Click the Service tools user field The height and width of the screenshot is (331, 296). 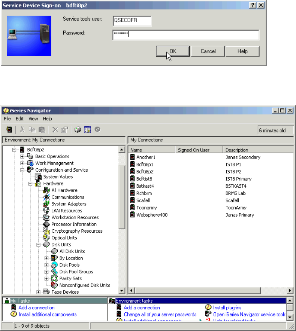pos(132,21)
